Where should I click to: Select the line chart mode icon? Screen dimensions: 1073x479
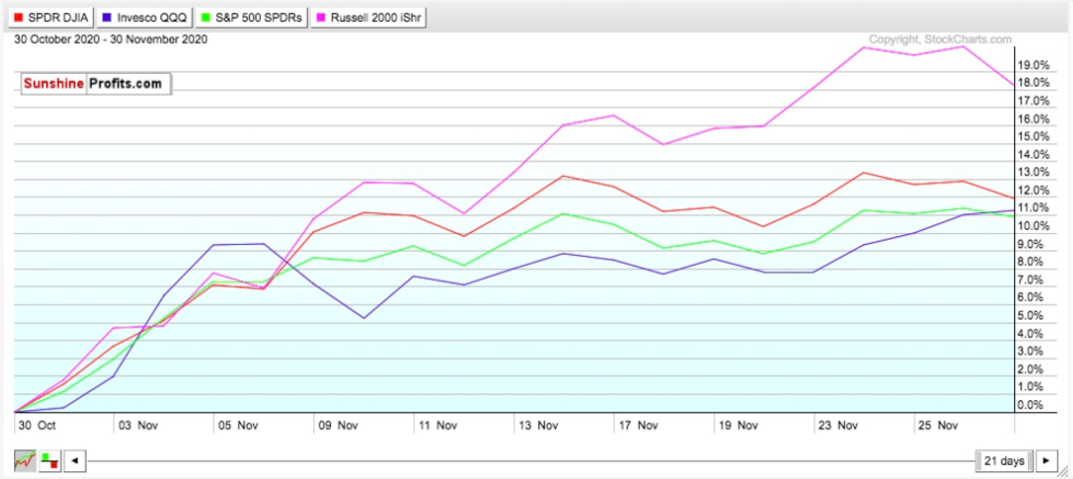[25, 460]
